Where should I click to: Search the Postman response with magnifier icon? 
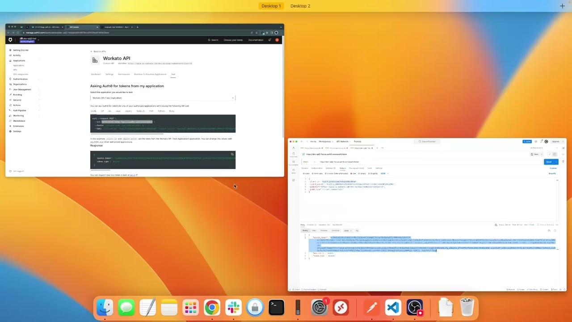click(555, 230)
